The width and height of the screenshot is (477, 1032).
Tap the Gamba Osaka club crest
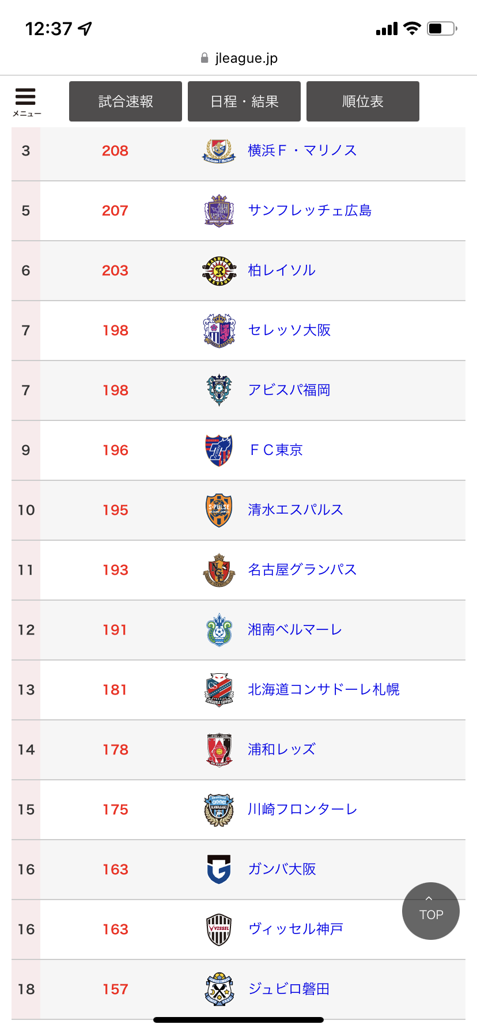tap(219, 870)
